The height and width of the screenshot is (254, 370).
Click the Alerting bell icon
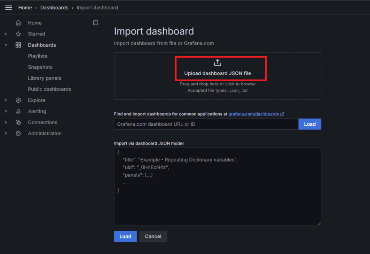18,111
